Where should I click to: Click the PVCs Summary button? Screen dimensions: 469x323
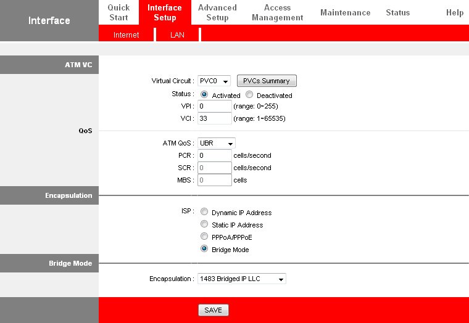pos(267,81)
